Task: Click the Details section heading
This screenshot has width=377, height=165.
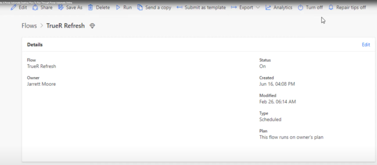Action: point(35,45)
